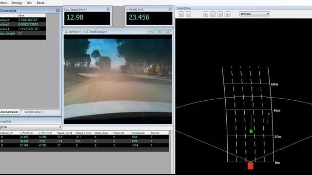Select the Radius2 channel row
The width and height of the screenshot is (312, 175).
(x=23, y=24)
